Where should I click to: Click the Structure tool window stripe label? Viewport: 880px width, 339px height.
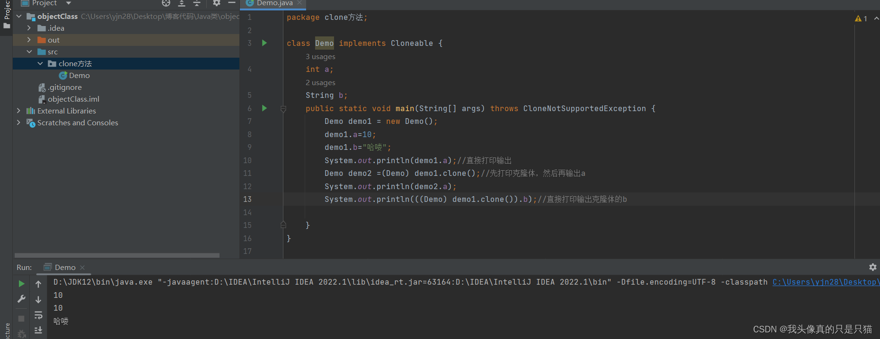pyautogui.click(x=7, y=330)
